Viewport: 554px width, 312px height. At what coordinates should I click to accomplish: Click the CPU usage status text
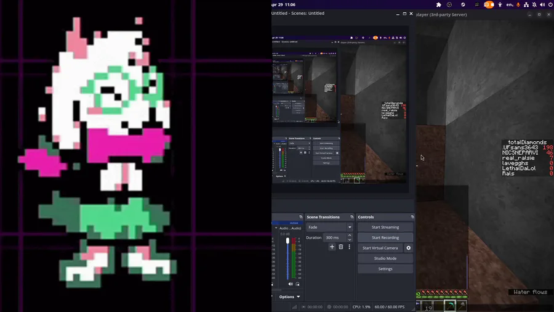[361, 306]
